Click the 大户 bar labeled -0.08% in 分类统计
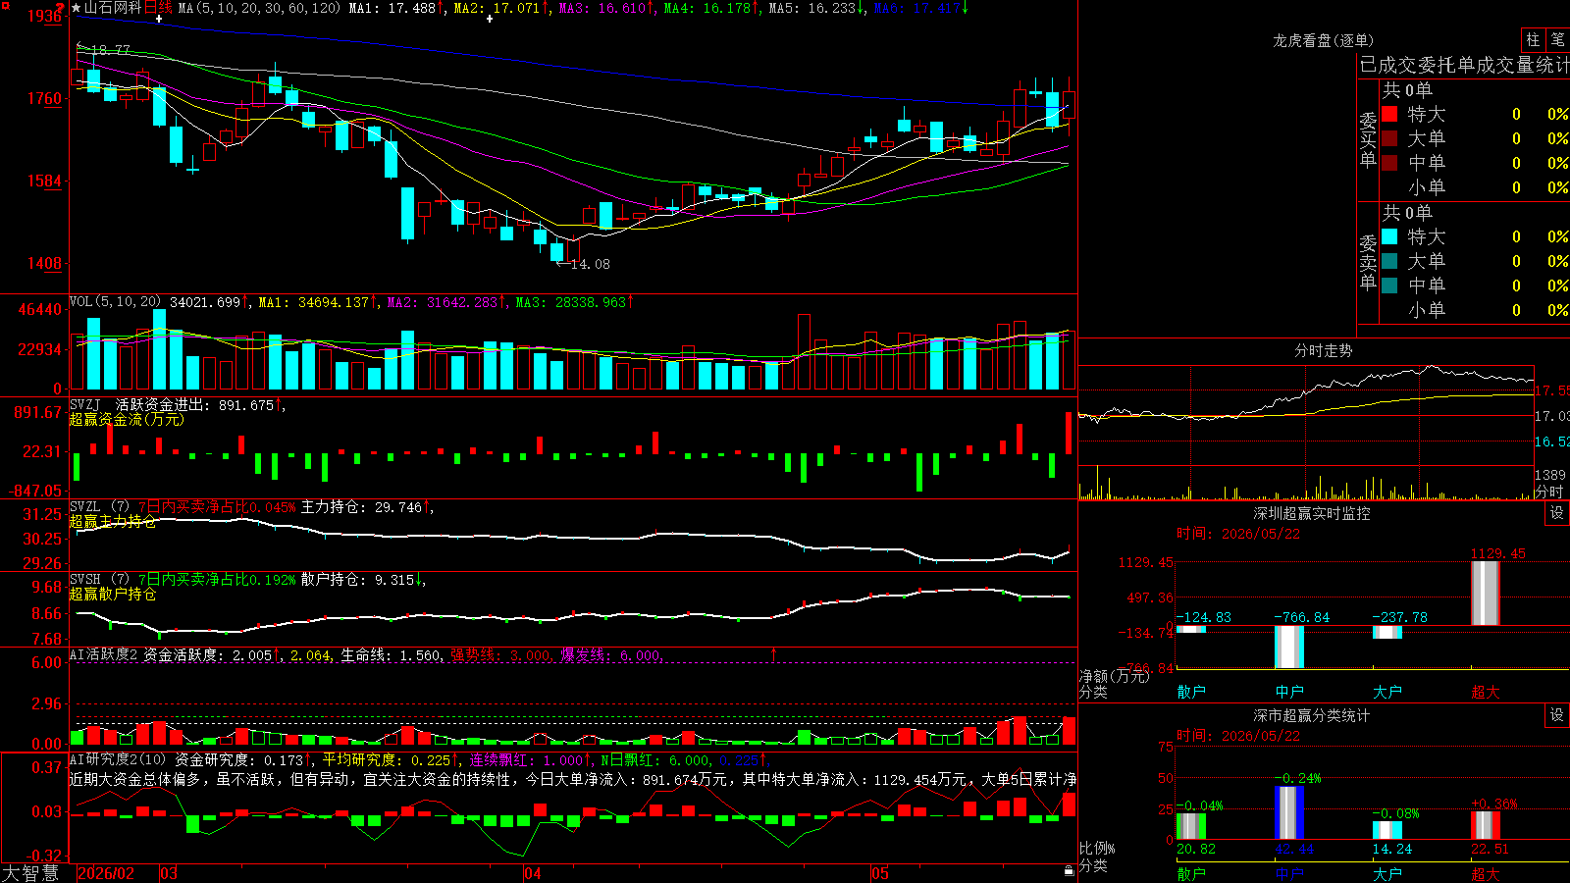This screenshot has width=1570, height=883. pyautogui.click(x=1387, y=830)
